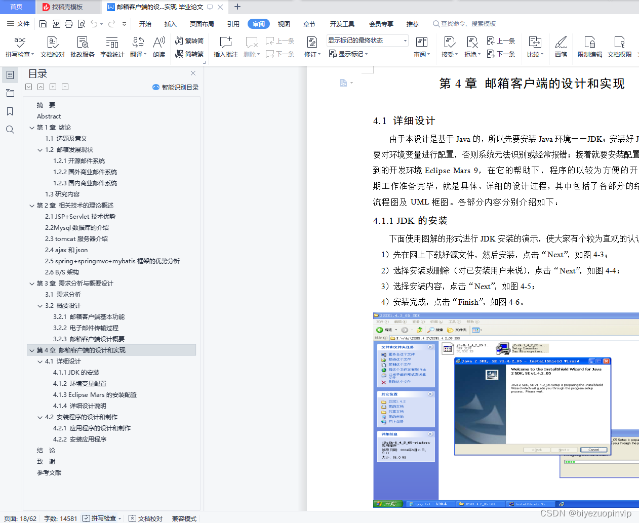This screenshot has height=523, width=639.
Task: Go to previous change (上一条) beside 拒绝
Action: pos(501,41)
